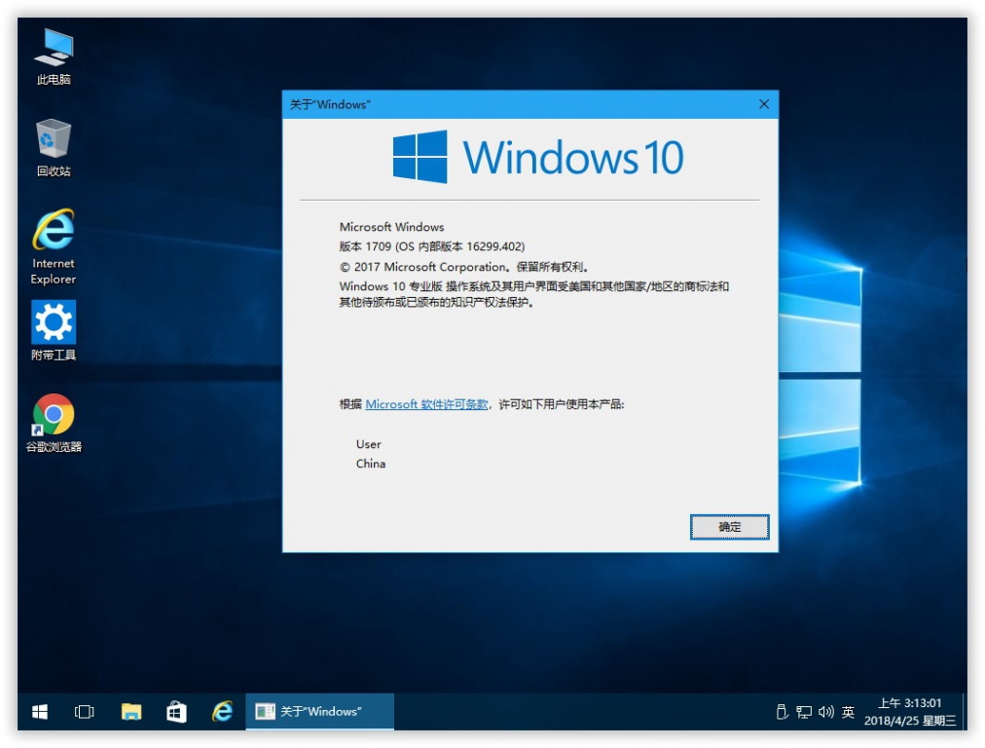Viewport: 985px width, 748px height.
Task: Click the © 2017 Microsoft Corporation line
Action: click(464, 267)
